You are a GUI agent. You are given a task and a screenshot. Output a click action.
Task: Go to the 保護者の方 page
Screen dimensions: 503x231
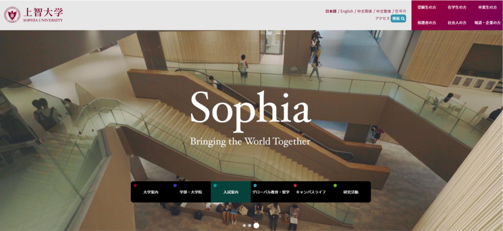pyautogui.click(x=427, y=23)
